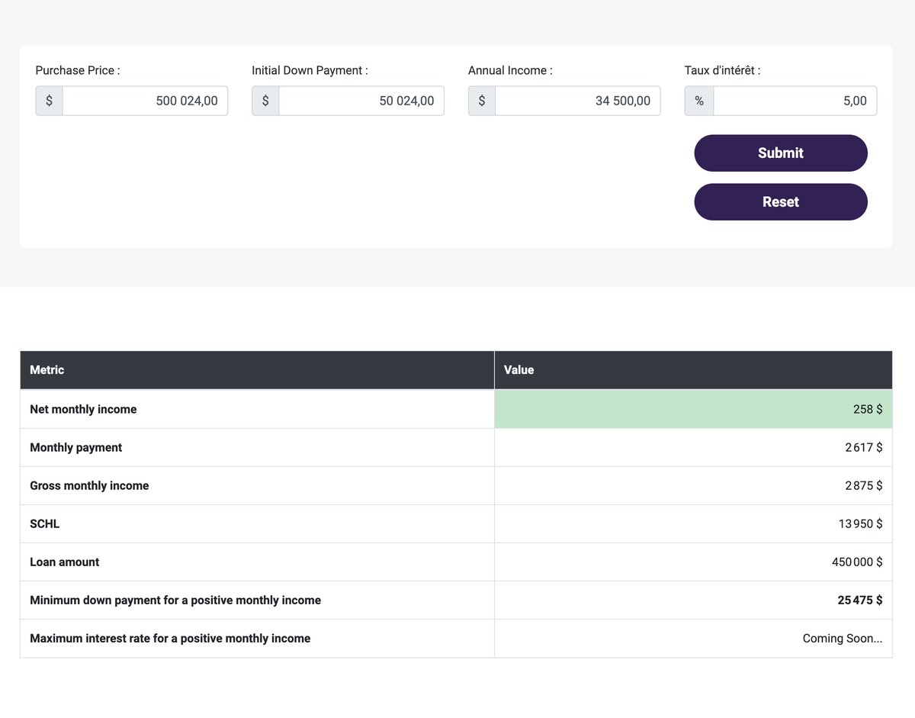
Task: Click the $ icon beside Purchase Price
Action: tap(48, 100)
